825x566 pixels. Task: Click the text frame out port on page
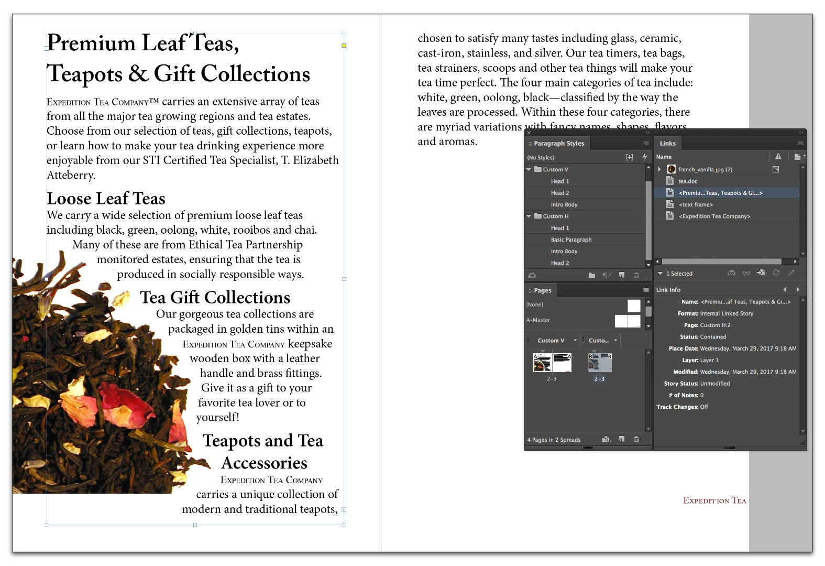[344, 509]
